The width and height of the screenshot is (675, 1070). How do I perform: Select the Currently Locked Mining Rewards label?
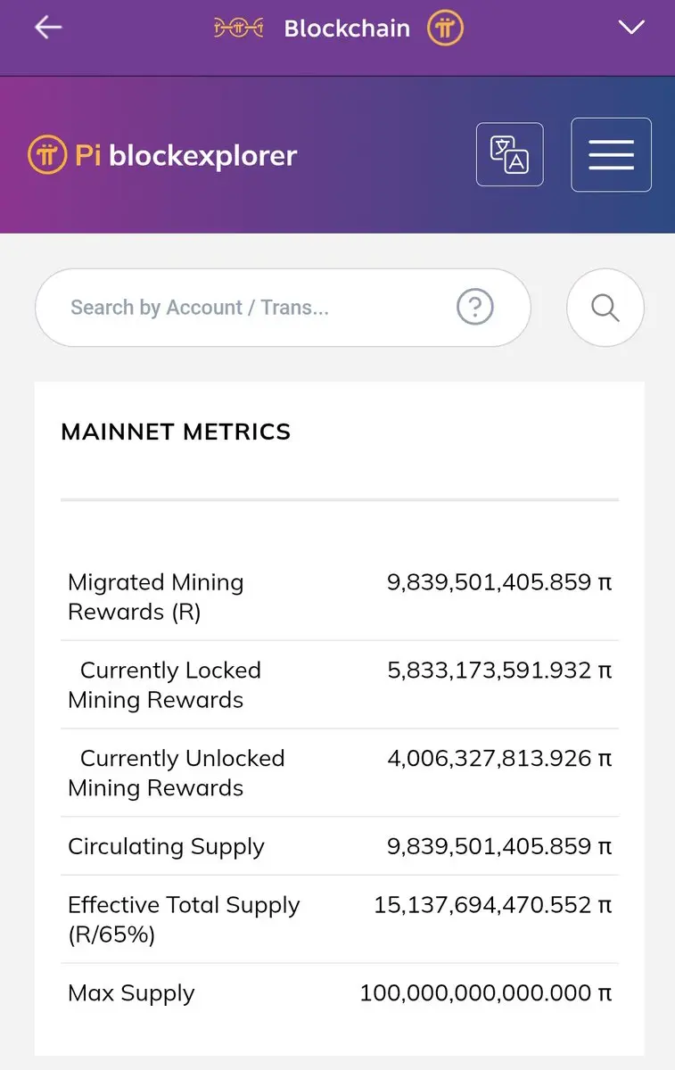[x=164, y=685]
